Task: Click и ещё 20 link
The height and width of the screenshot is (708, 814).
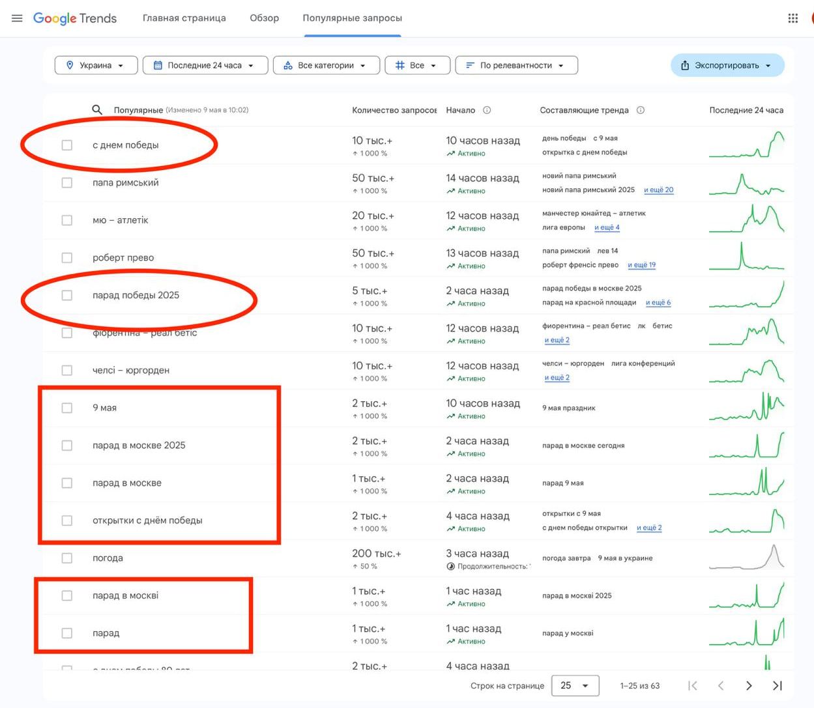Action: (x=659, y=190)
